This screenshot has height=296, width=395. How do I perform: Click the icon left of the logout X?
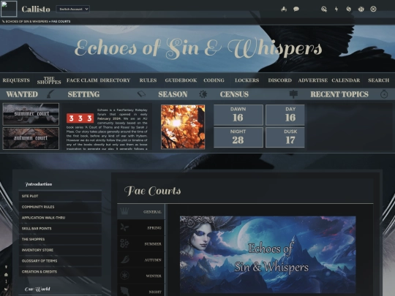pyautogui.click(x=361, y=9)
